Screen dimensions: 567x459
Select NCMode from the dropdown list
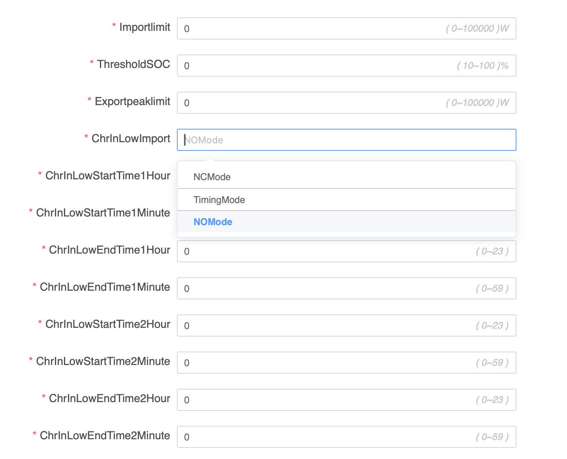pyautogui.click(x=212, y=177)
